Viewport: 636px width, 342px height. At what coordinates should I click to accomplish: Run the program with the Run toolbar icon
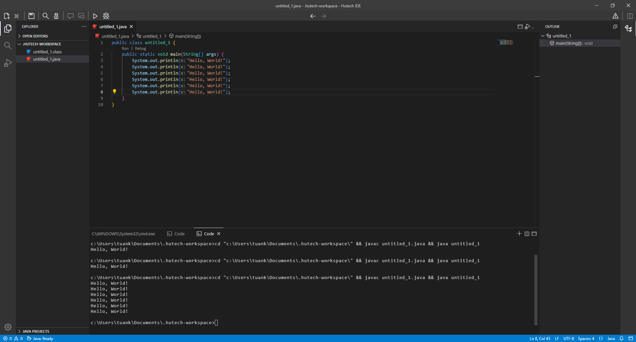95,16
